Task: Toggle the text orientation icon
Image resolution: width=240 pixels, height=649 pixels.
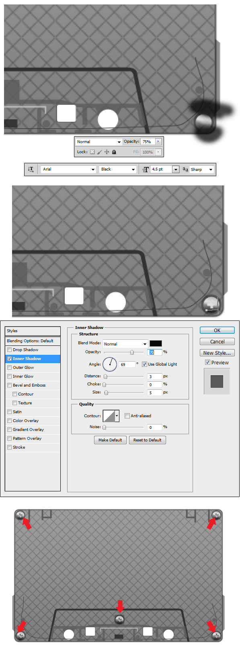Action: [x=31, y=169]
